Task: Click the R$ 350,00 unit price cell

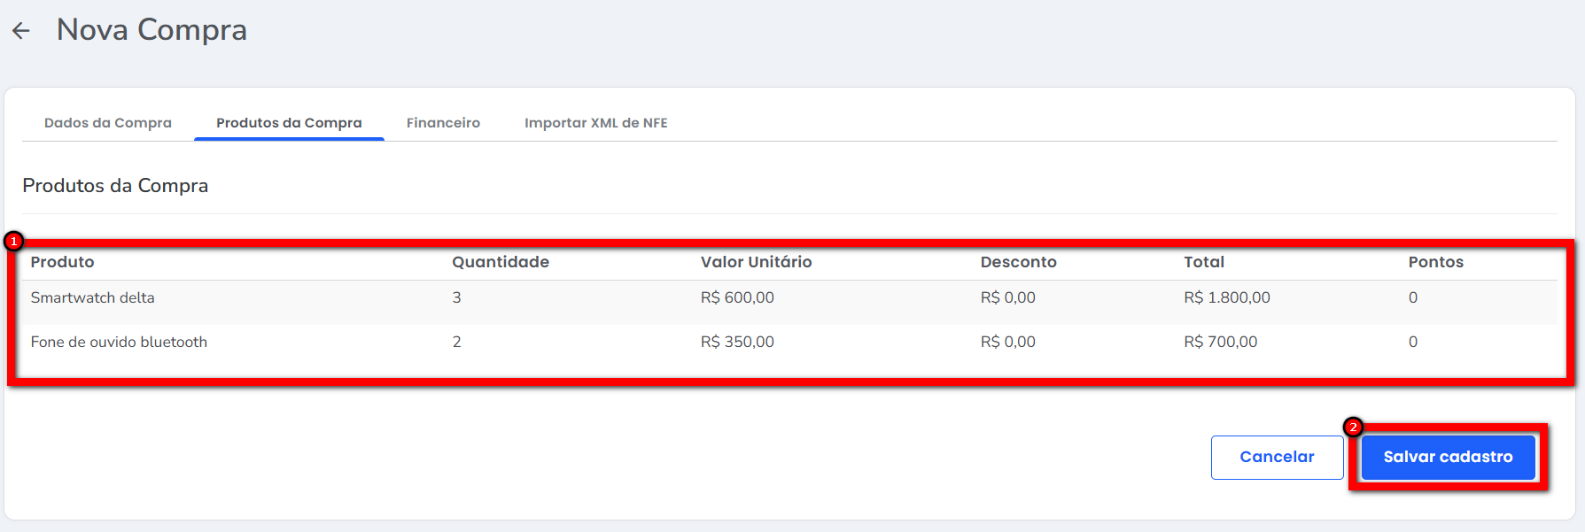Action: tap(737, 343)
